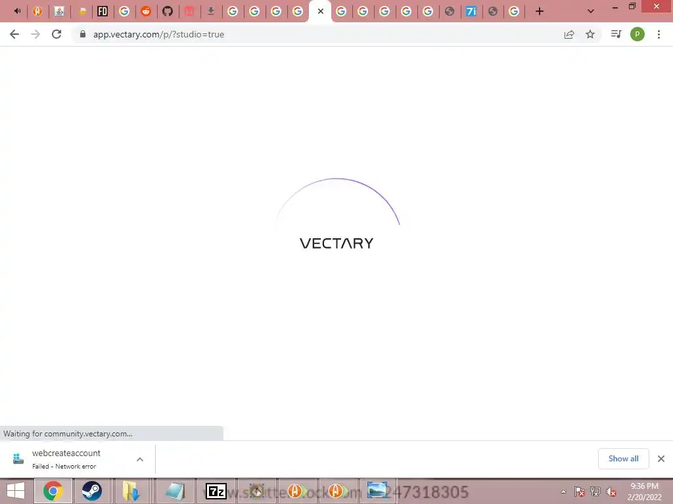Open media controls icon

tap(616, 34)
